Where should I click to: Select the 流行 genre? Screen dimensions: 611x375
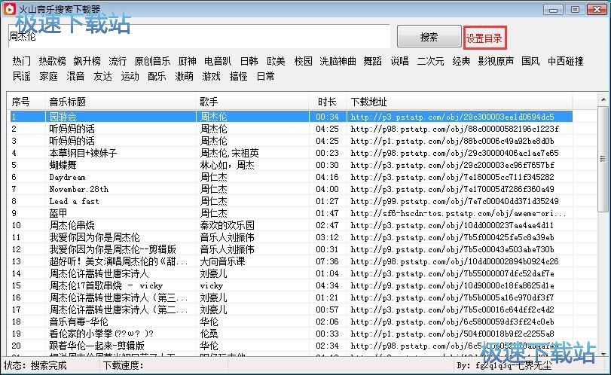tap(118, 61)
